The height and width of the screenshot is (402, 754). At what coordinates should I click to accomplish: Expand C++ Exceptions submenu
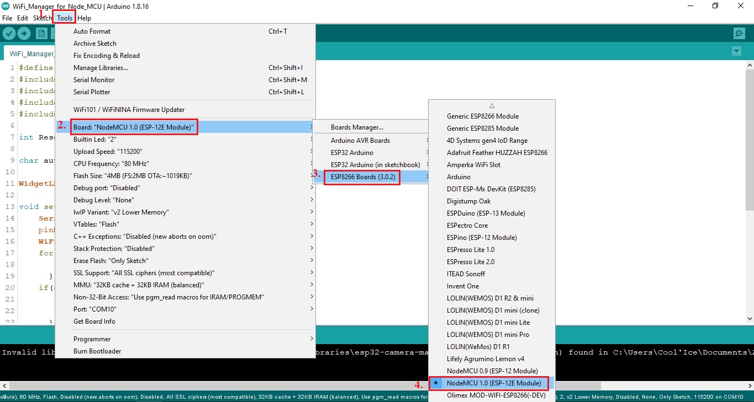click(186, 237)
